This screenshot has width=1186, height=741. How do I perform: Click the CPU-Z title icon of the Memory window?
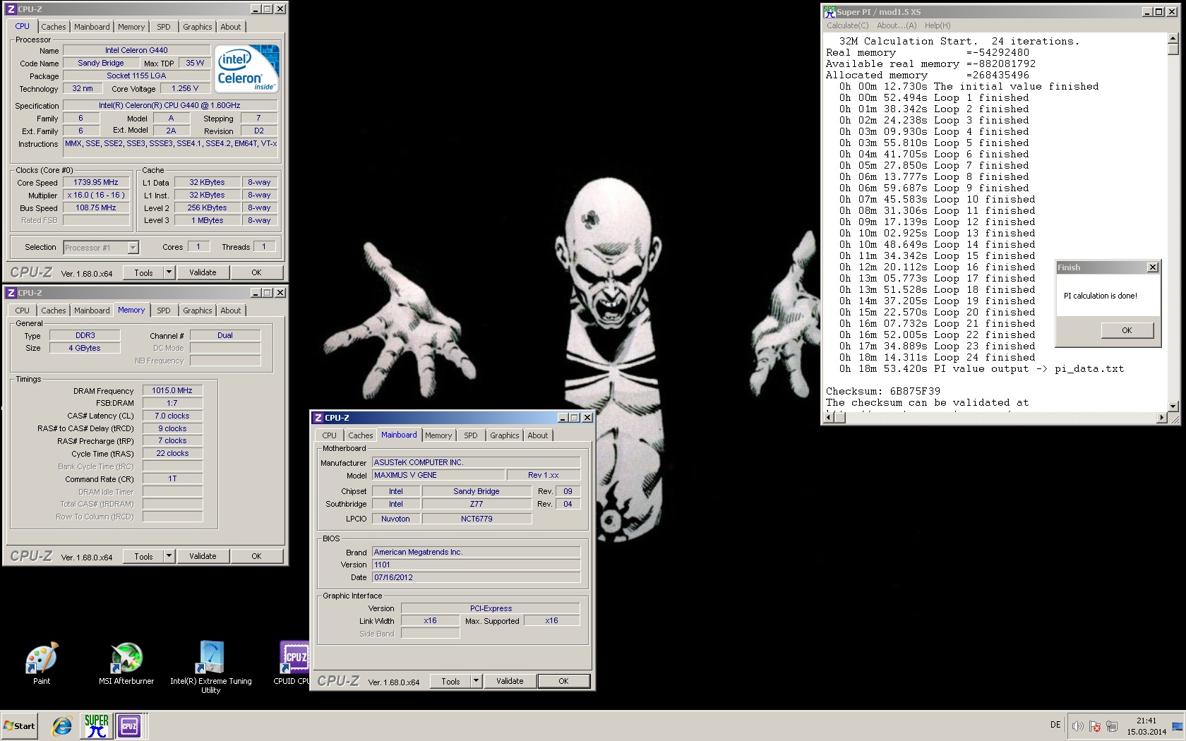click(x=11, y=293)
